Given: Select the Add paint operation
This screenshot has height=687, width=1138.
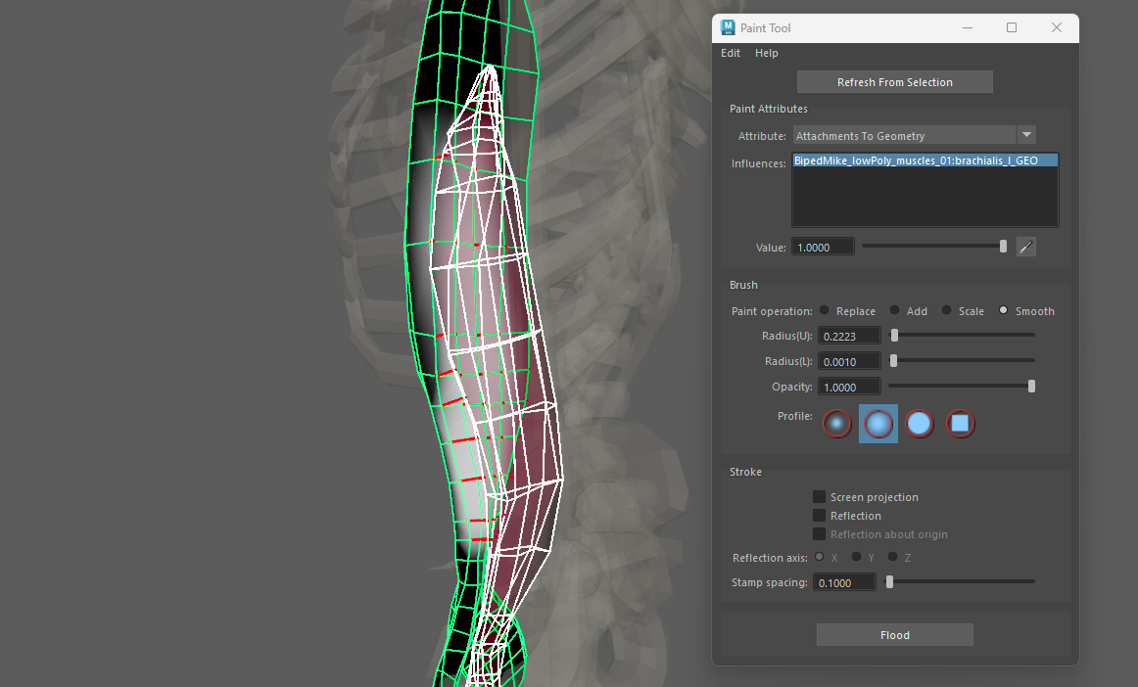Looking at the screenshot, I should point(895,310).
